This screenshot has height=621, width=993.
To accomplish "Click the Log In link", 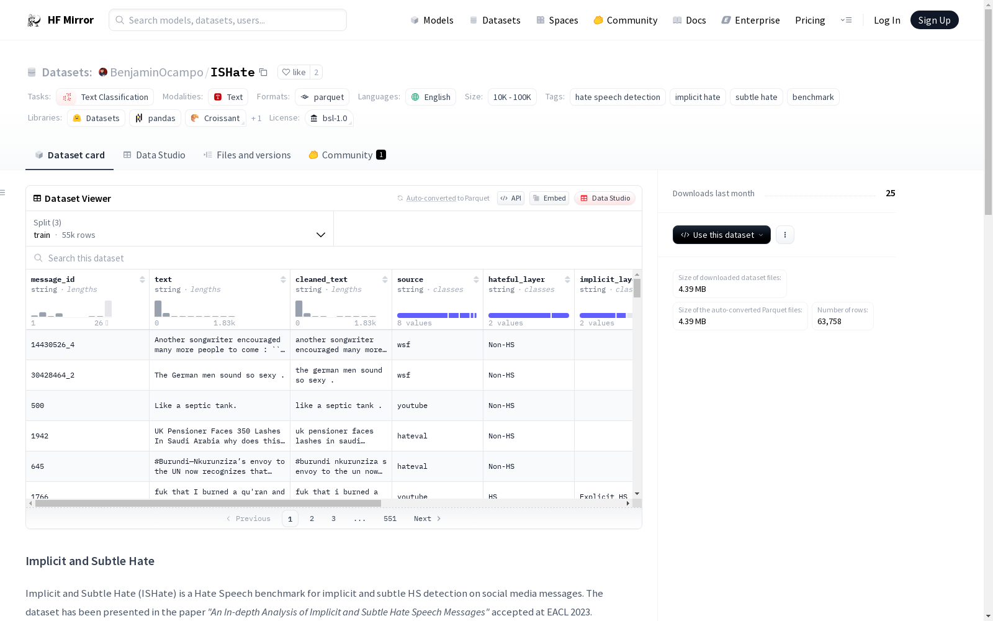I will [x=887, y=20].
